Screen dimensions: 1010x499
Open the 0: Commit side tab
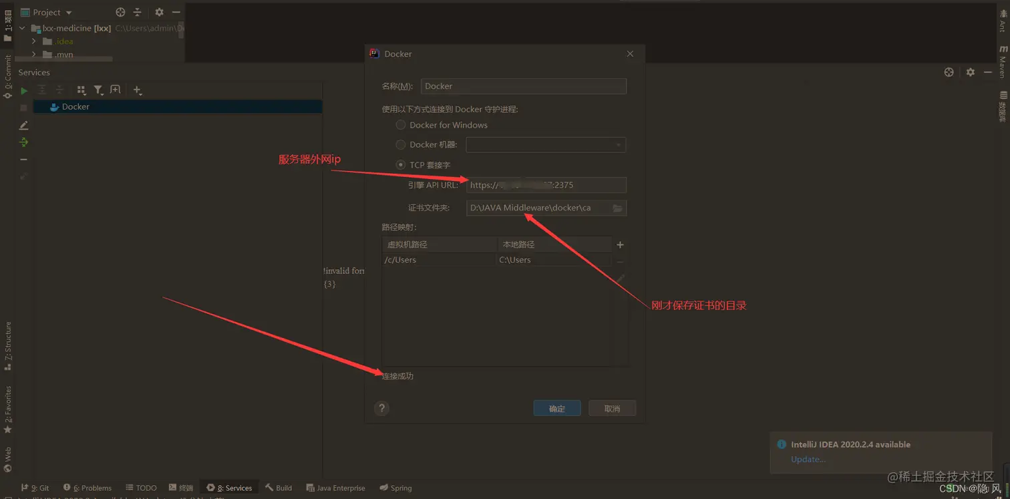8,77
